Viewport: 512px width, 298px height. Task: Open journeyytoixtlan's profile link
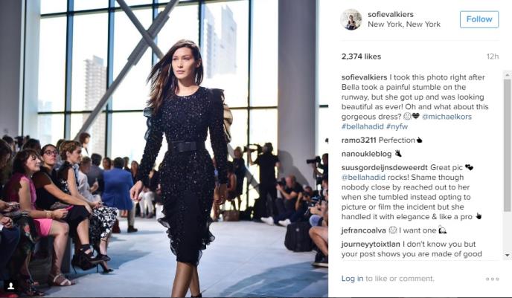click(x=371, y=244)
